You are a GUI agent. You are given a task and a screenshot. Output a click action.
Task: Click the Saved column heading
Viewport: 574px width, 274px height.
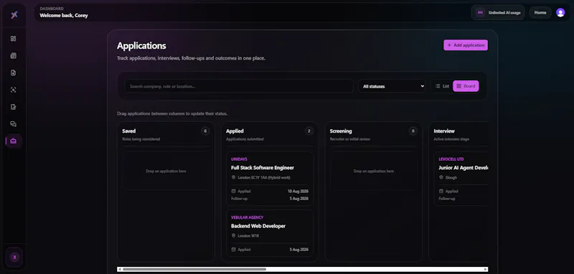click(129, 131)
